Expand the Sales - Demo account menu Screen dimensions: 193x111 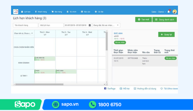coord(159,12)
